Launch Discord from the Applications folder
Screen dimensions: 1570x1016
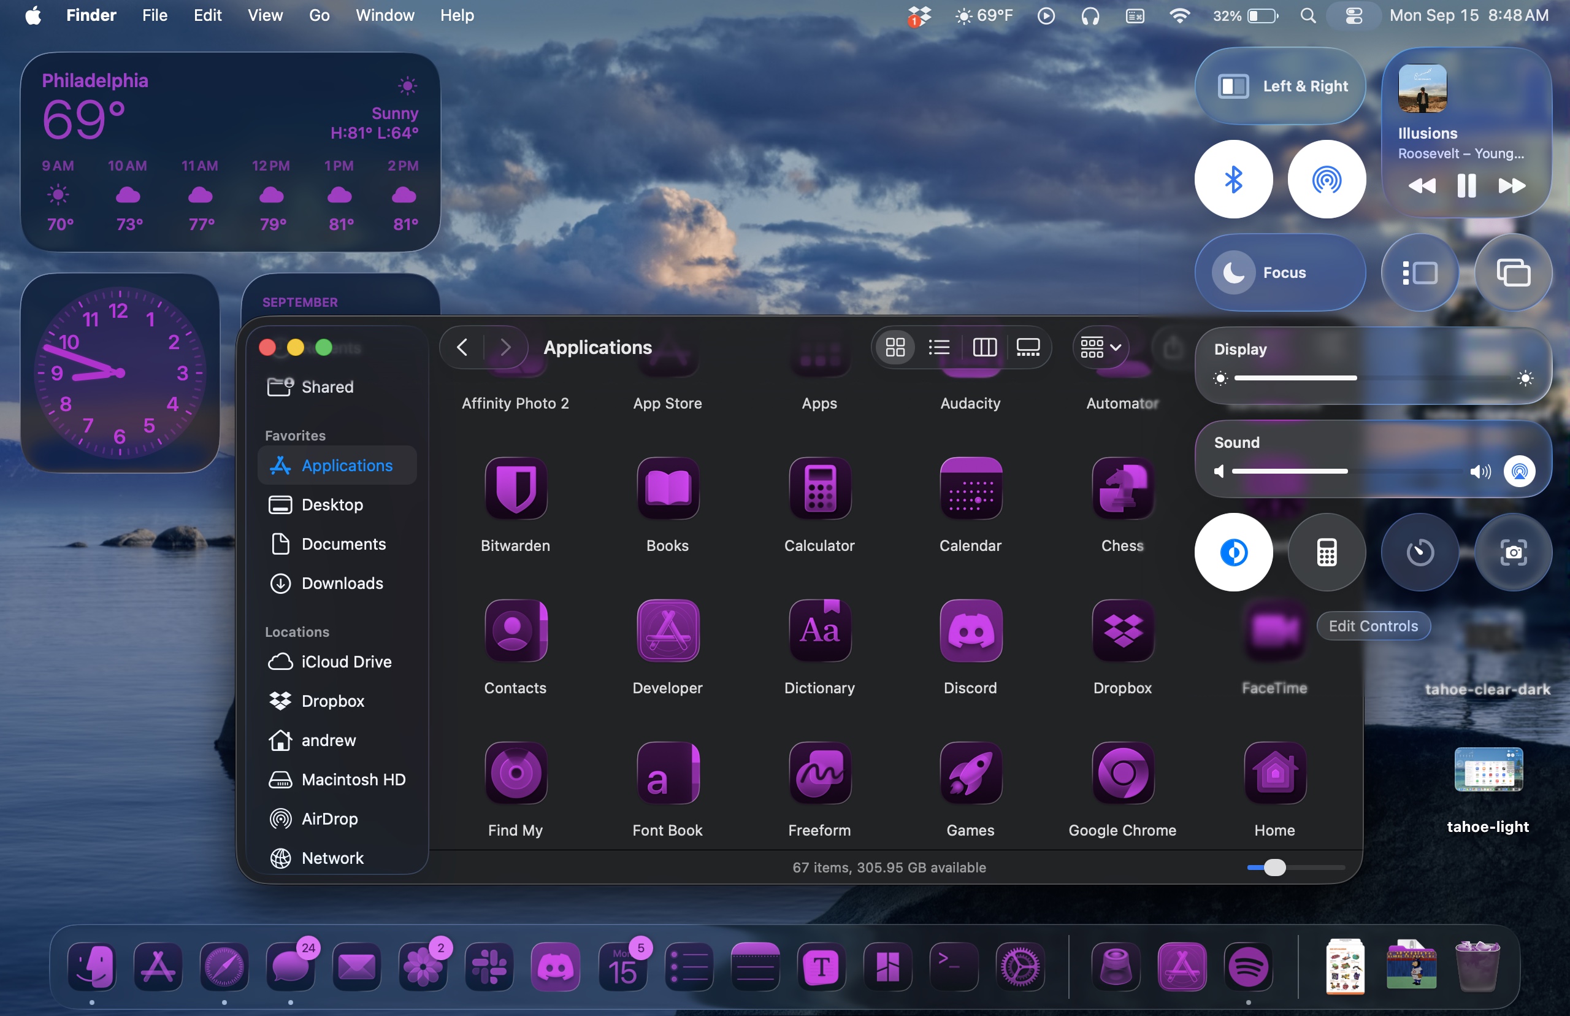point(971,631)
